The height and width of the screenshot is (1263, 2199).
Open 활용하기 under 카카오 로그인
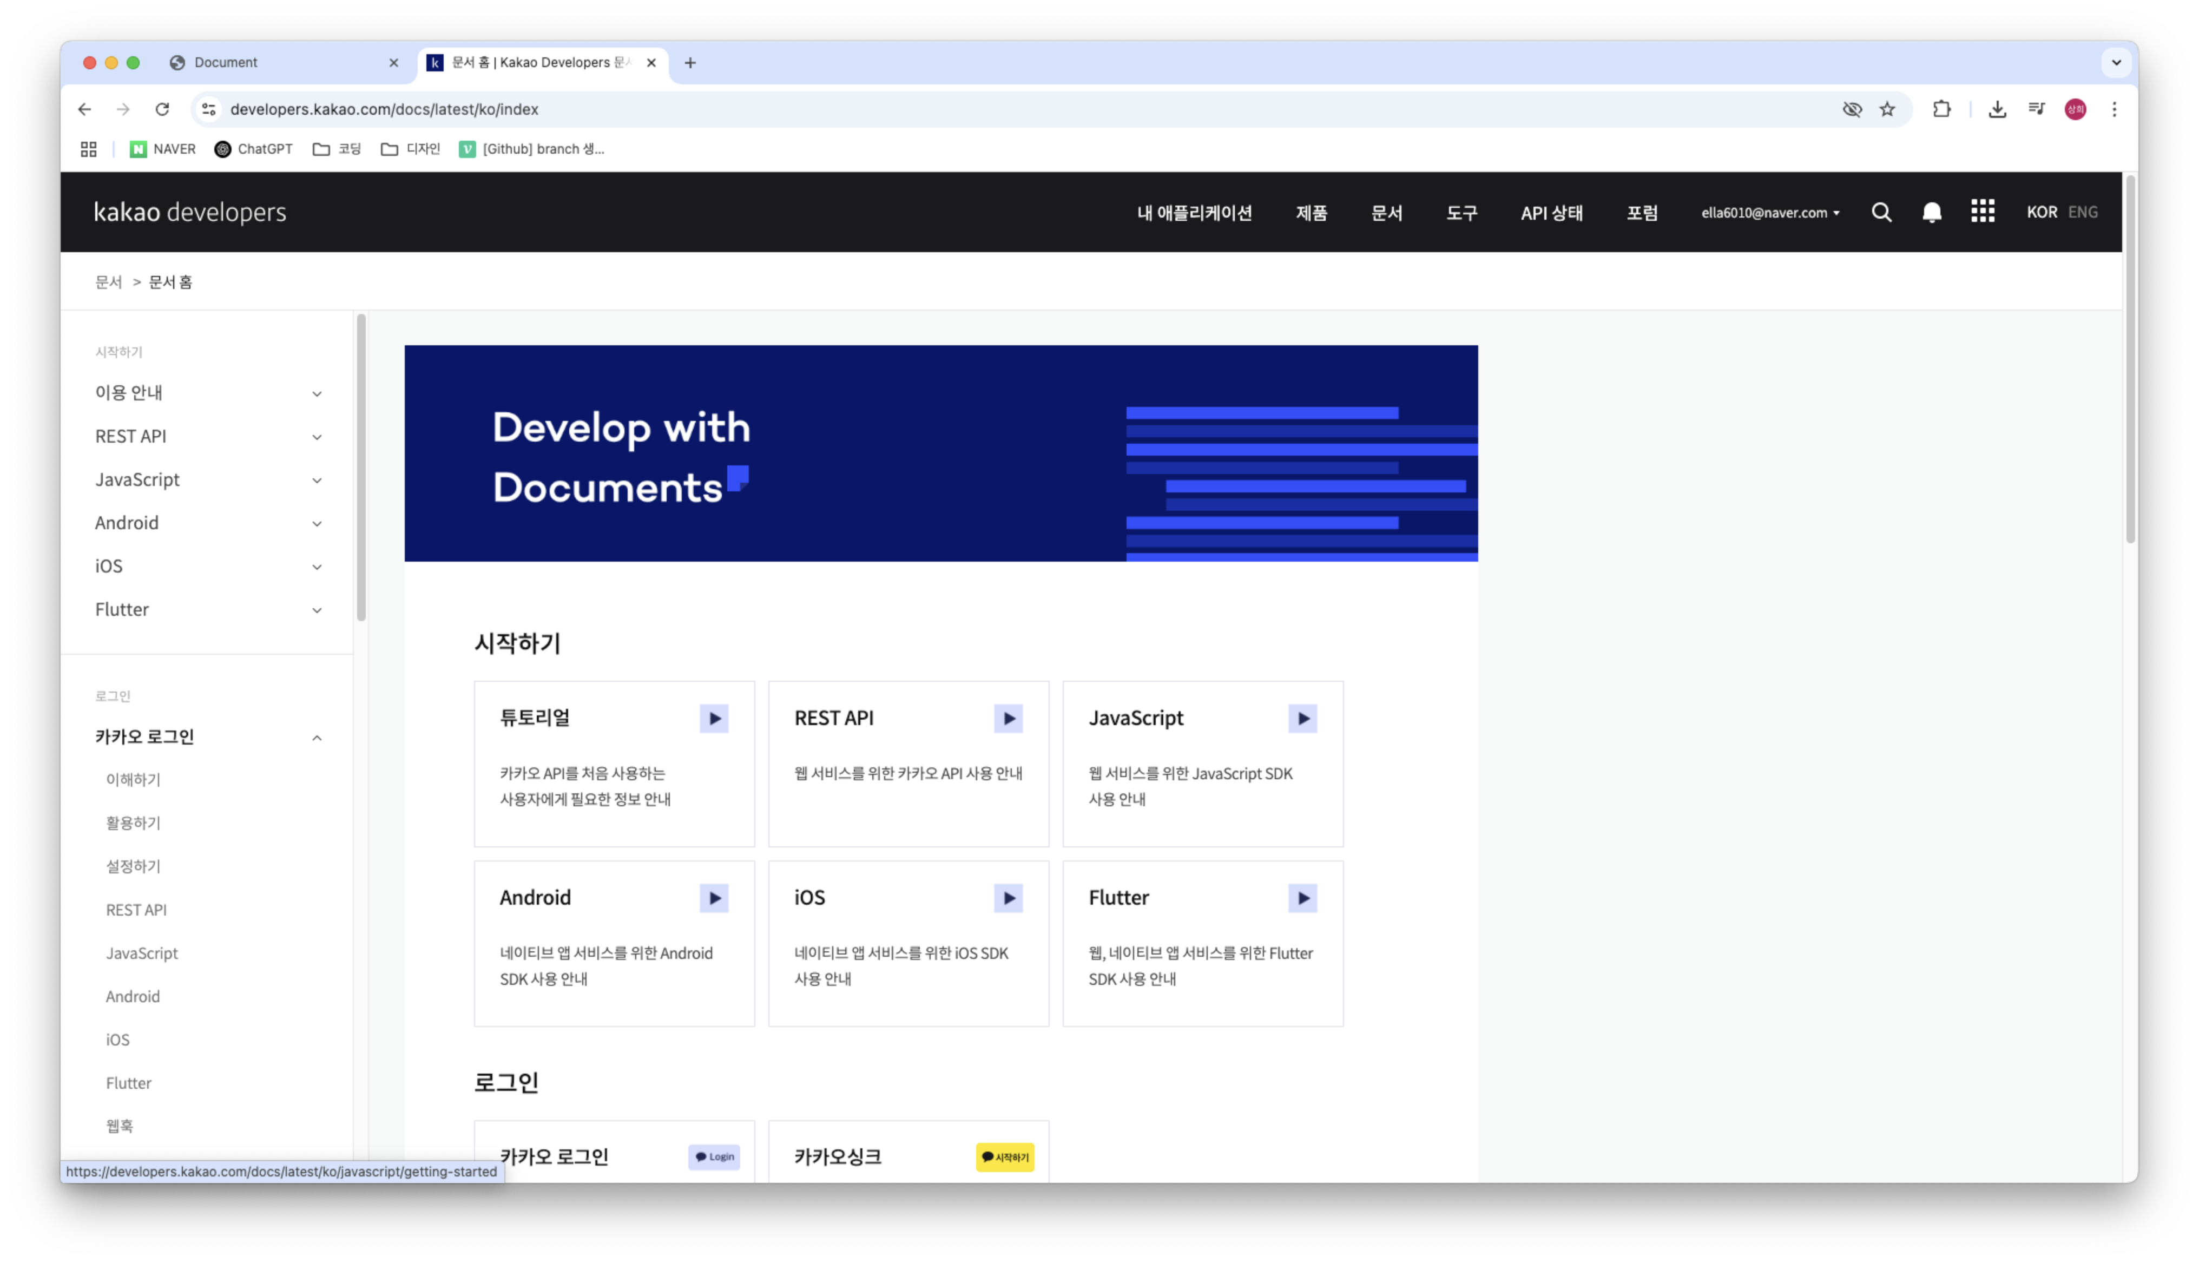134,823
